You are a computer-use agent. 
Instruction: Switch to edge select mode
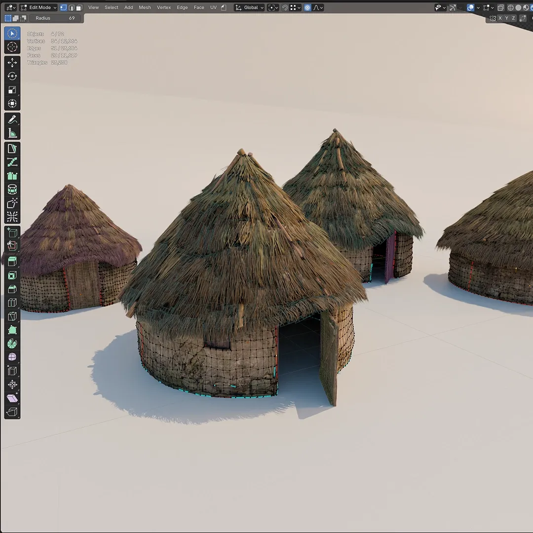coord(72,7)
